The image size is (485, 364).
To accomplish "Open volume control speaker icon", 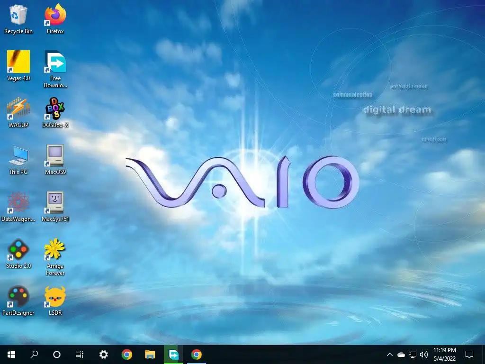I will click(424, 355).
